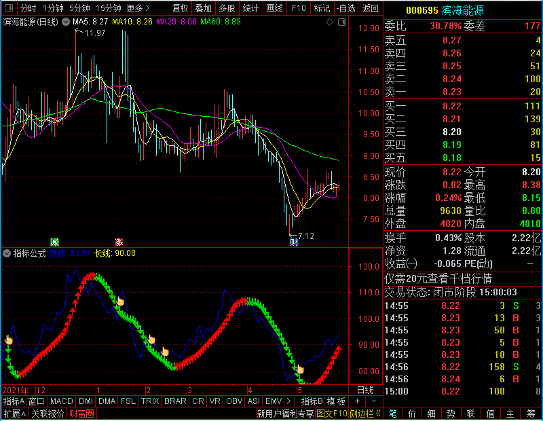
Task: Click the 财 marker below 7.12 low
Action: [294, 242]
